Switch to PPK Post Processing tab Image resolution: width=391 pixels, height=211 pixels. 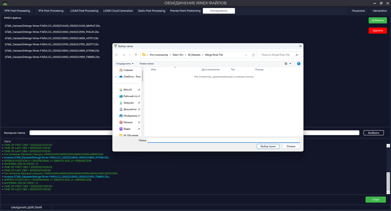pos(17,11)
